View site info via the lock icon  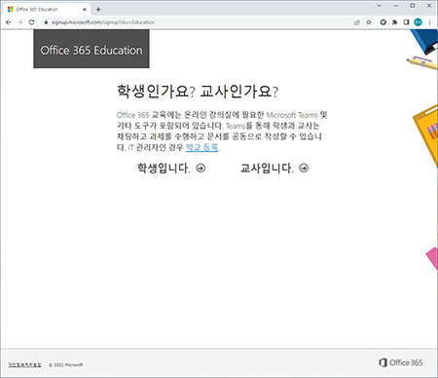coord(46,22)
